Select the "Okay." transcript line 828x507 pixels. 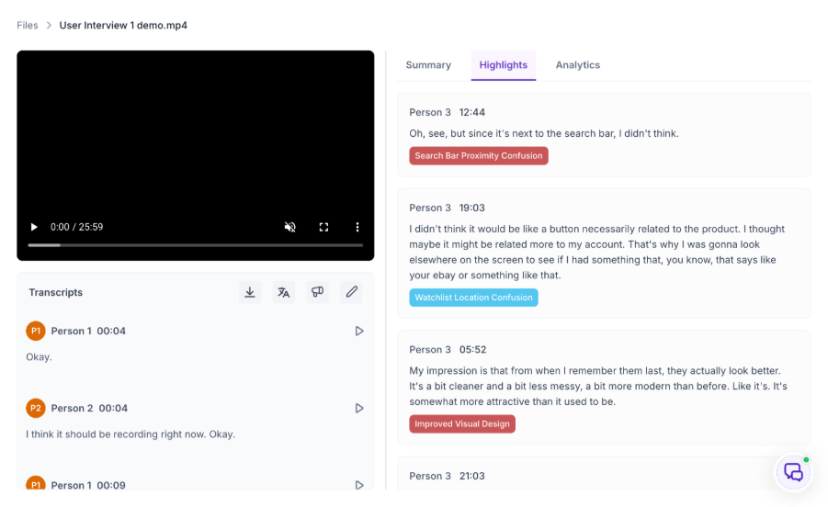40,357
